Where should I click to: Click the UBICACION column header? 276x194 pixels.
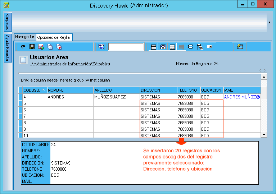click(212, 90)
